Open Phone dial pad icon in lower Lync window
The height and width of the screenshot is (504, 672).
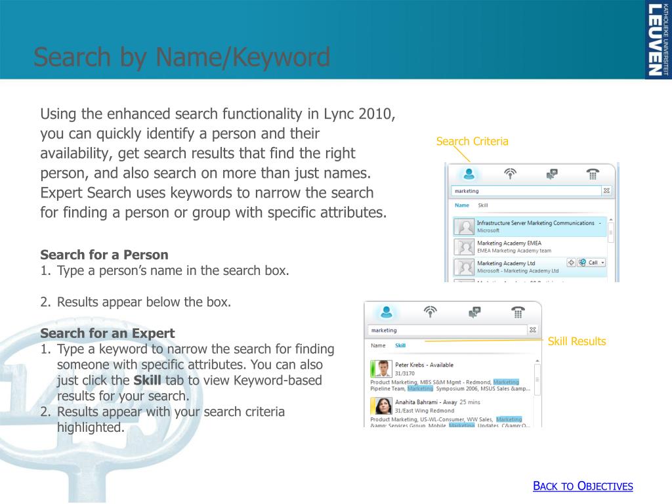[518, 312]
